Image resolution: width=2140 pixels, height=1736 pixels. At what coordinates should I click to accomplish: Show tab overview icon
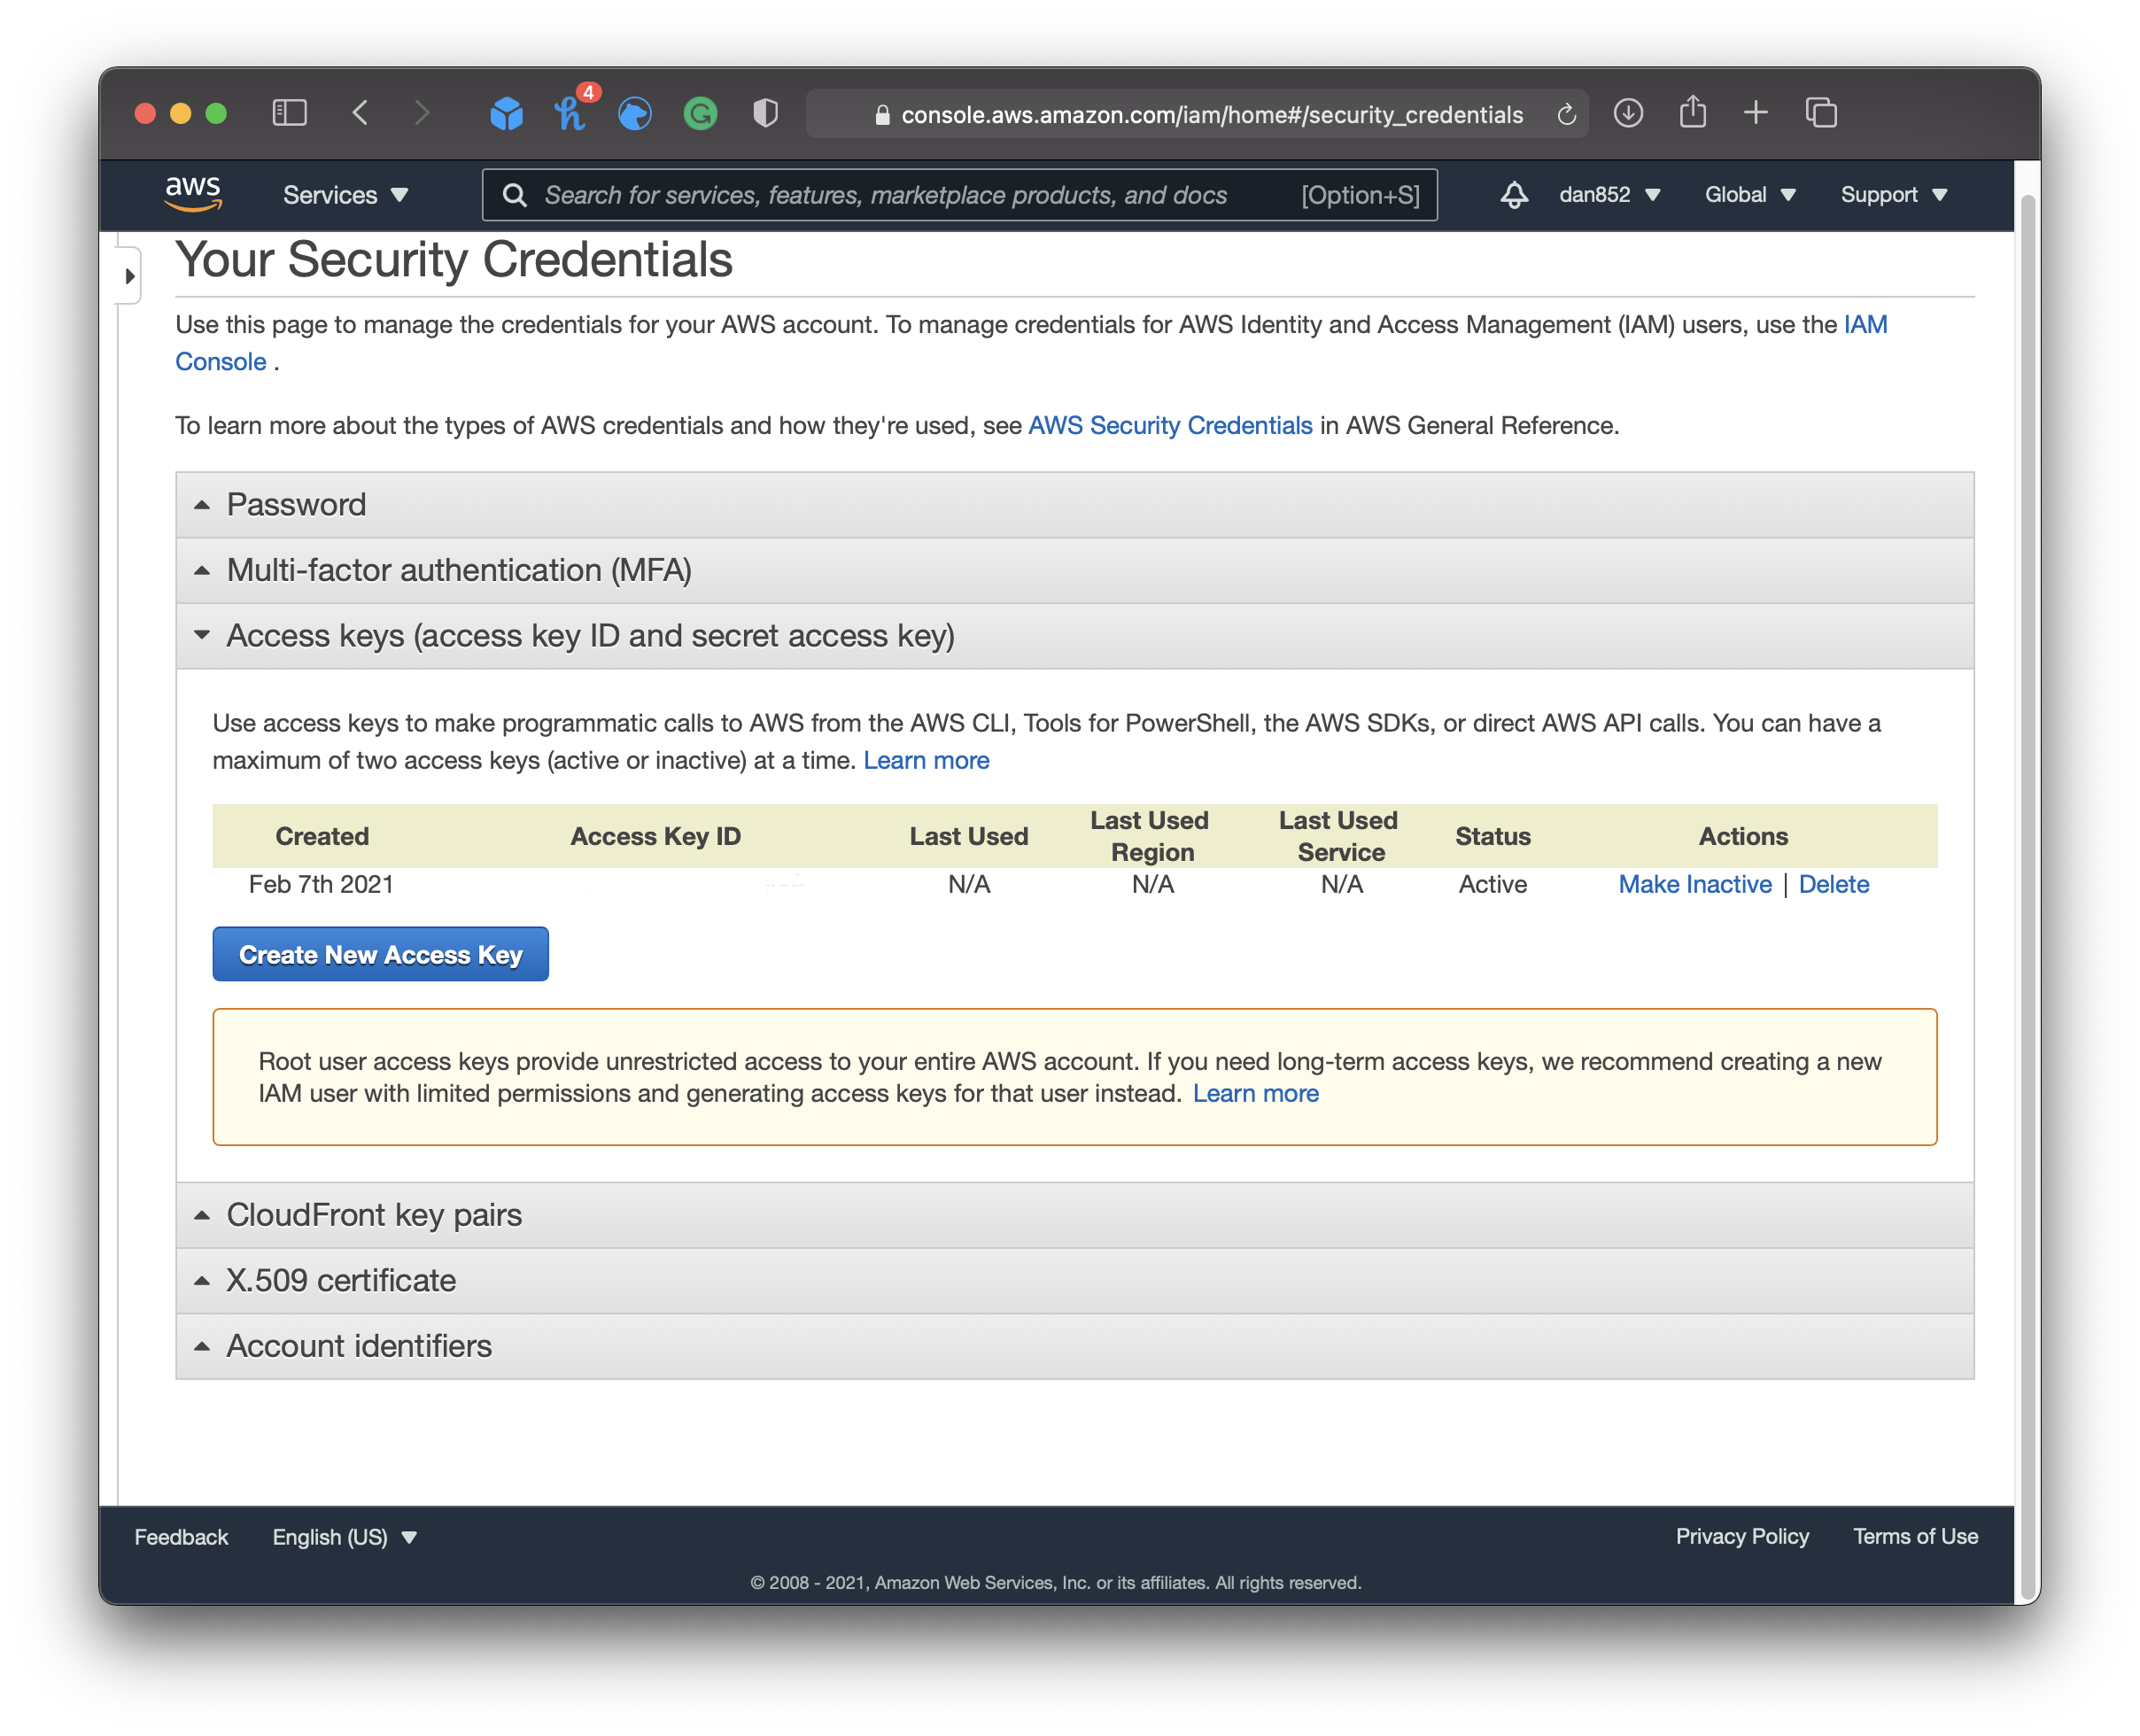[1821, 113]
